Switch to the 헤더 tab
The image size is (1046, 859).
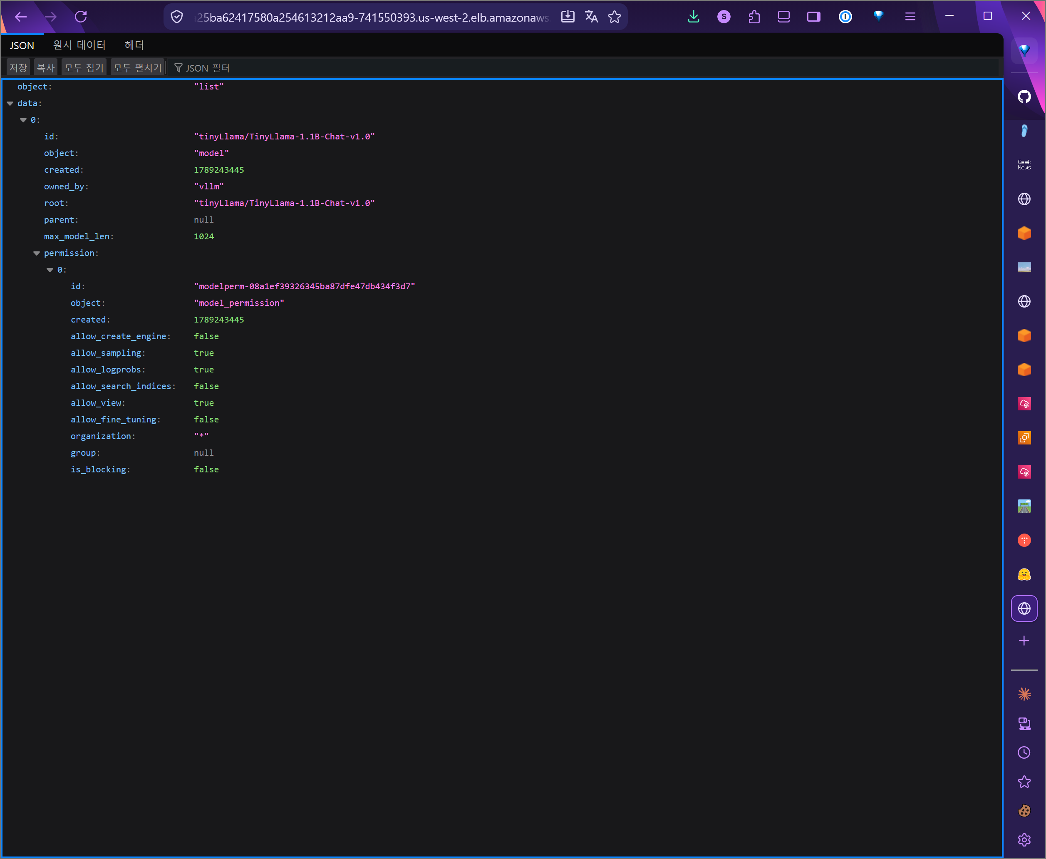click(134, 45)
